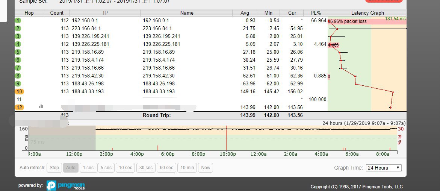Select Auto refresh mode
This screenshot has width=440, height=191.
point(71,168)
